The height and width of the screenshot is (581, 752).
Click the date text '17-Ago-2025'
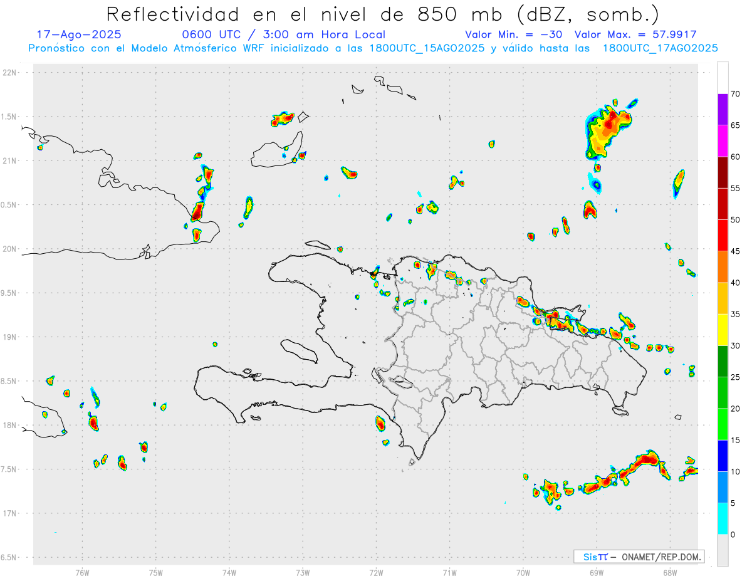click(x=79, y=34)
